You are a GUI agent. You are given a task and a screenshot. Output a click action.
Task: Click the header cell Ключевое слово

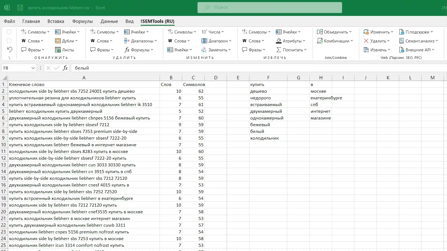pyautogui.click(x=84, y=84)
